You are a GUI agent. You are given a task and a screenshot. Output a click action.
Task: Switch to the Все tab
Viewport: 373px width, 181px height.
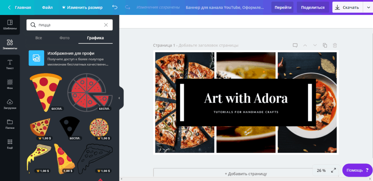[39, 38]
